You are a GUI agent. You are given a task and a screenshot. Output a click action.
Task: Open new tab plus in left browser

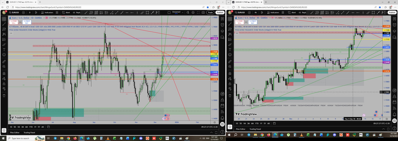tap(40, 2)
